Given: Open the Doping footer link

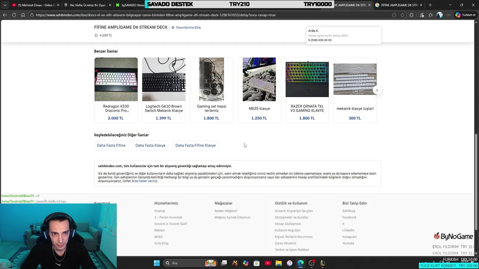Looking at the screenshot, I should tap(159, 211).
